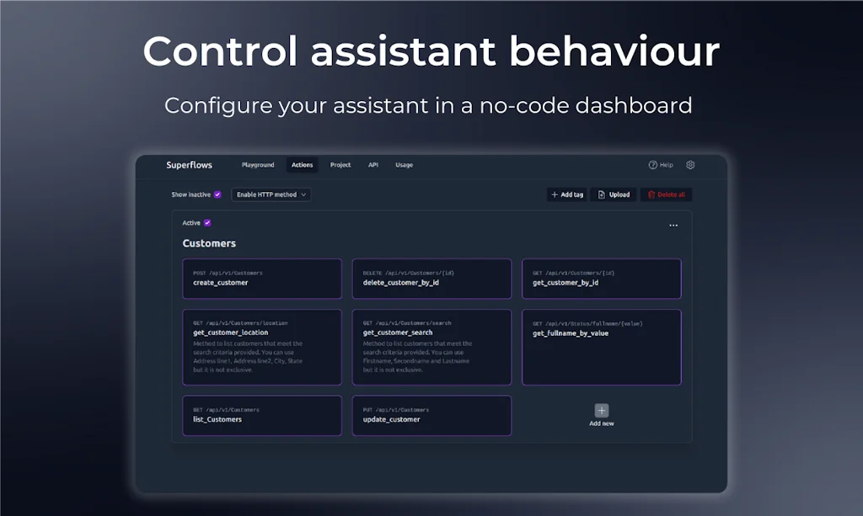Click the plus icon to add new action

tap(601, 411)
